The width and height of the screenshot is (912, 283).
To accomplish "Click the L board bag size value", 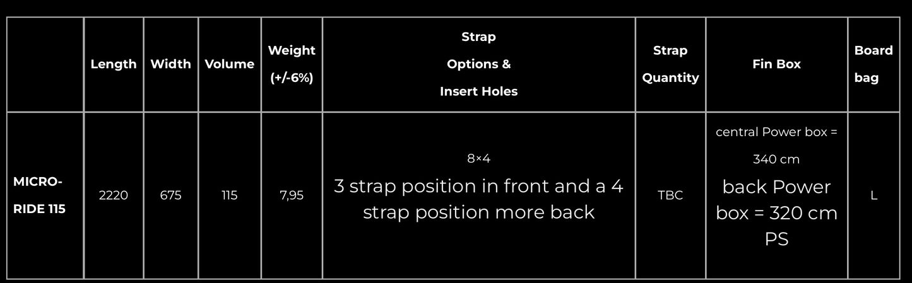I will (x=874, y=195).
